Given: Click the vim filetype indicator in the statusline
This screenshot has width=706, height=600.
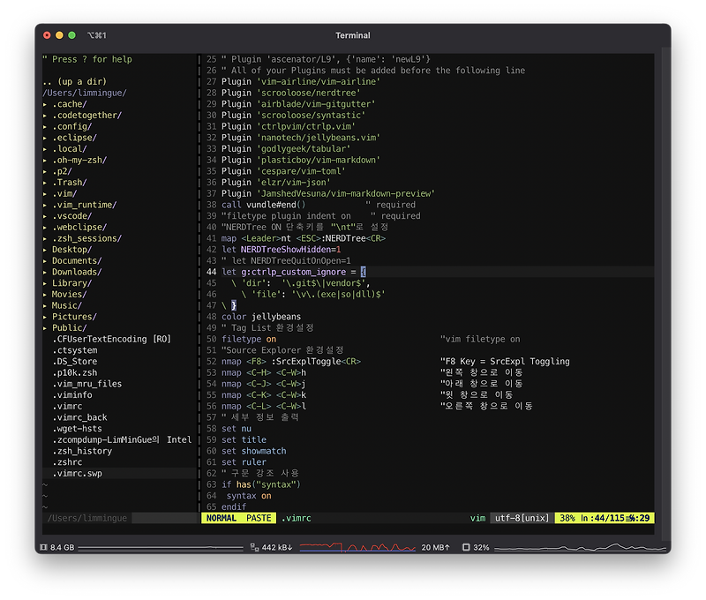Looking at the screenshot, I should tap(477, 519).
